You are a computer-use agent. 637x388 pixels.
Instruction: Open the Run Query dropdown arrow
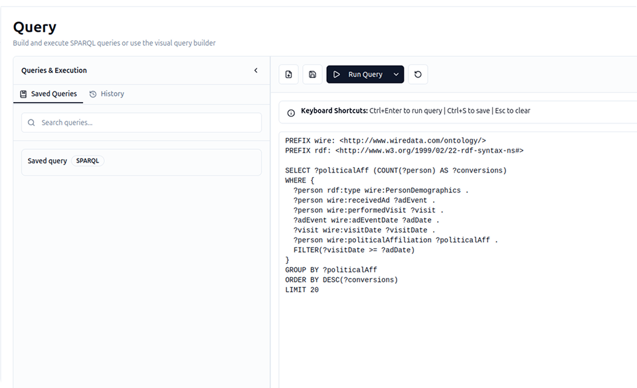click(x=396, y=74)
